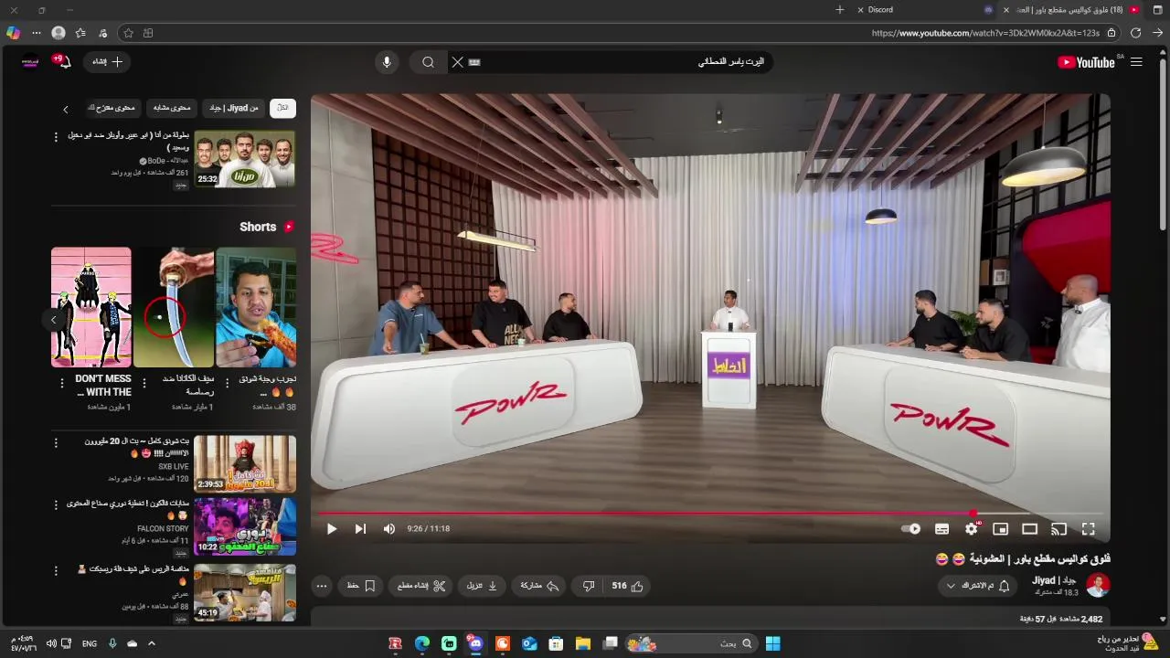Open the YouTube account avatar menu
This screenshot has height=658, width=1170.
[x=30, y=62]
